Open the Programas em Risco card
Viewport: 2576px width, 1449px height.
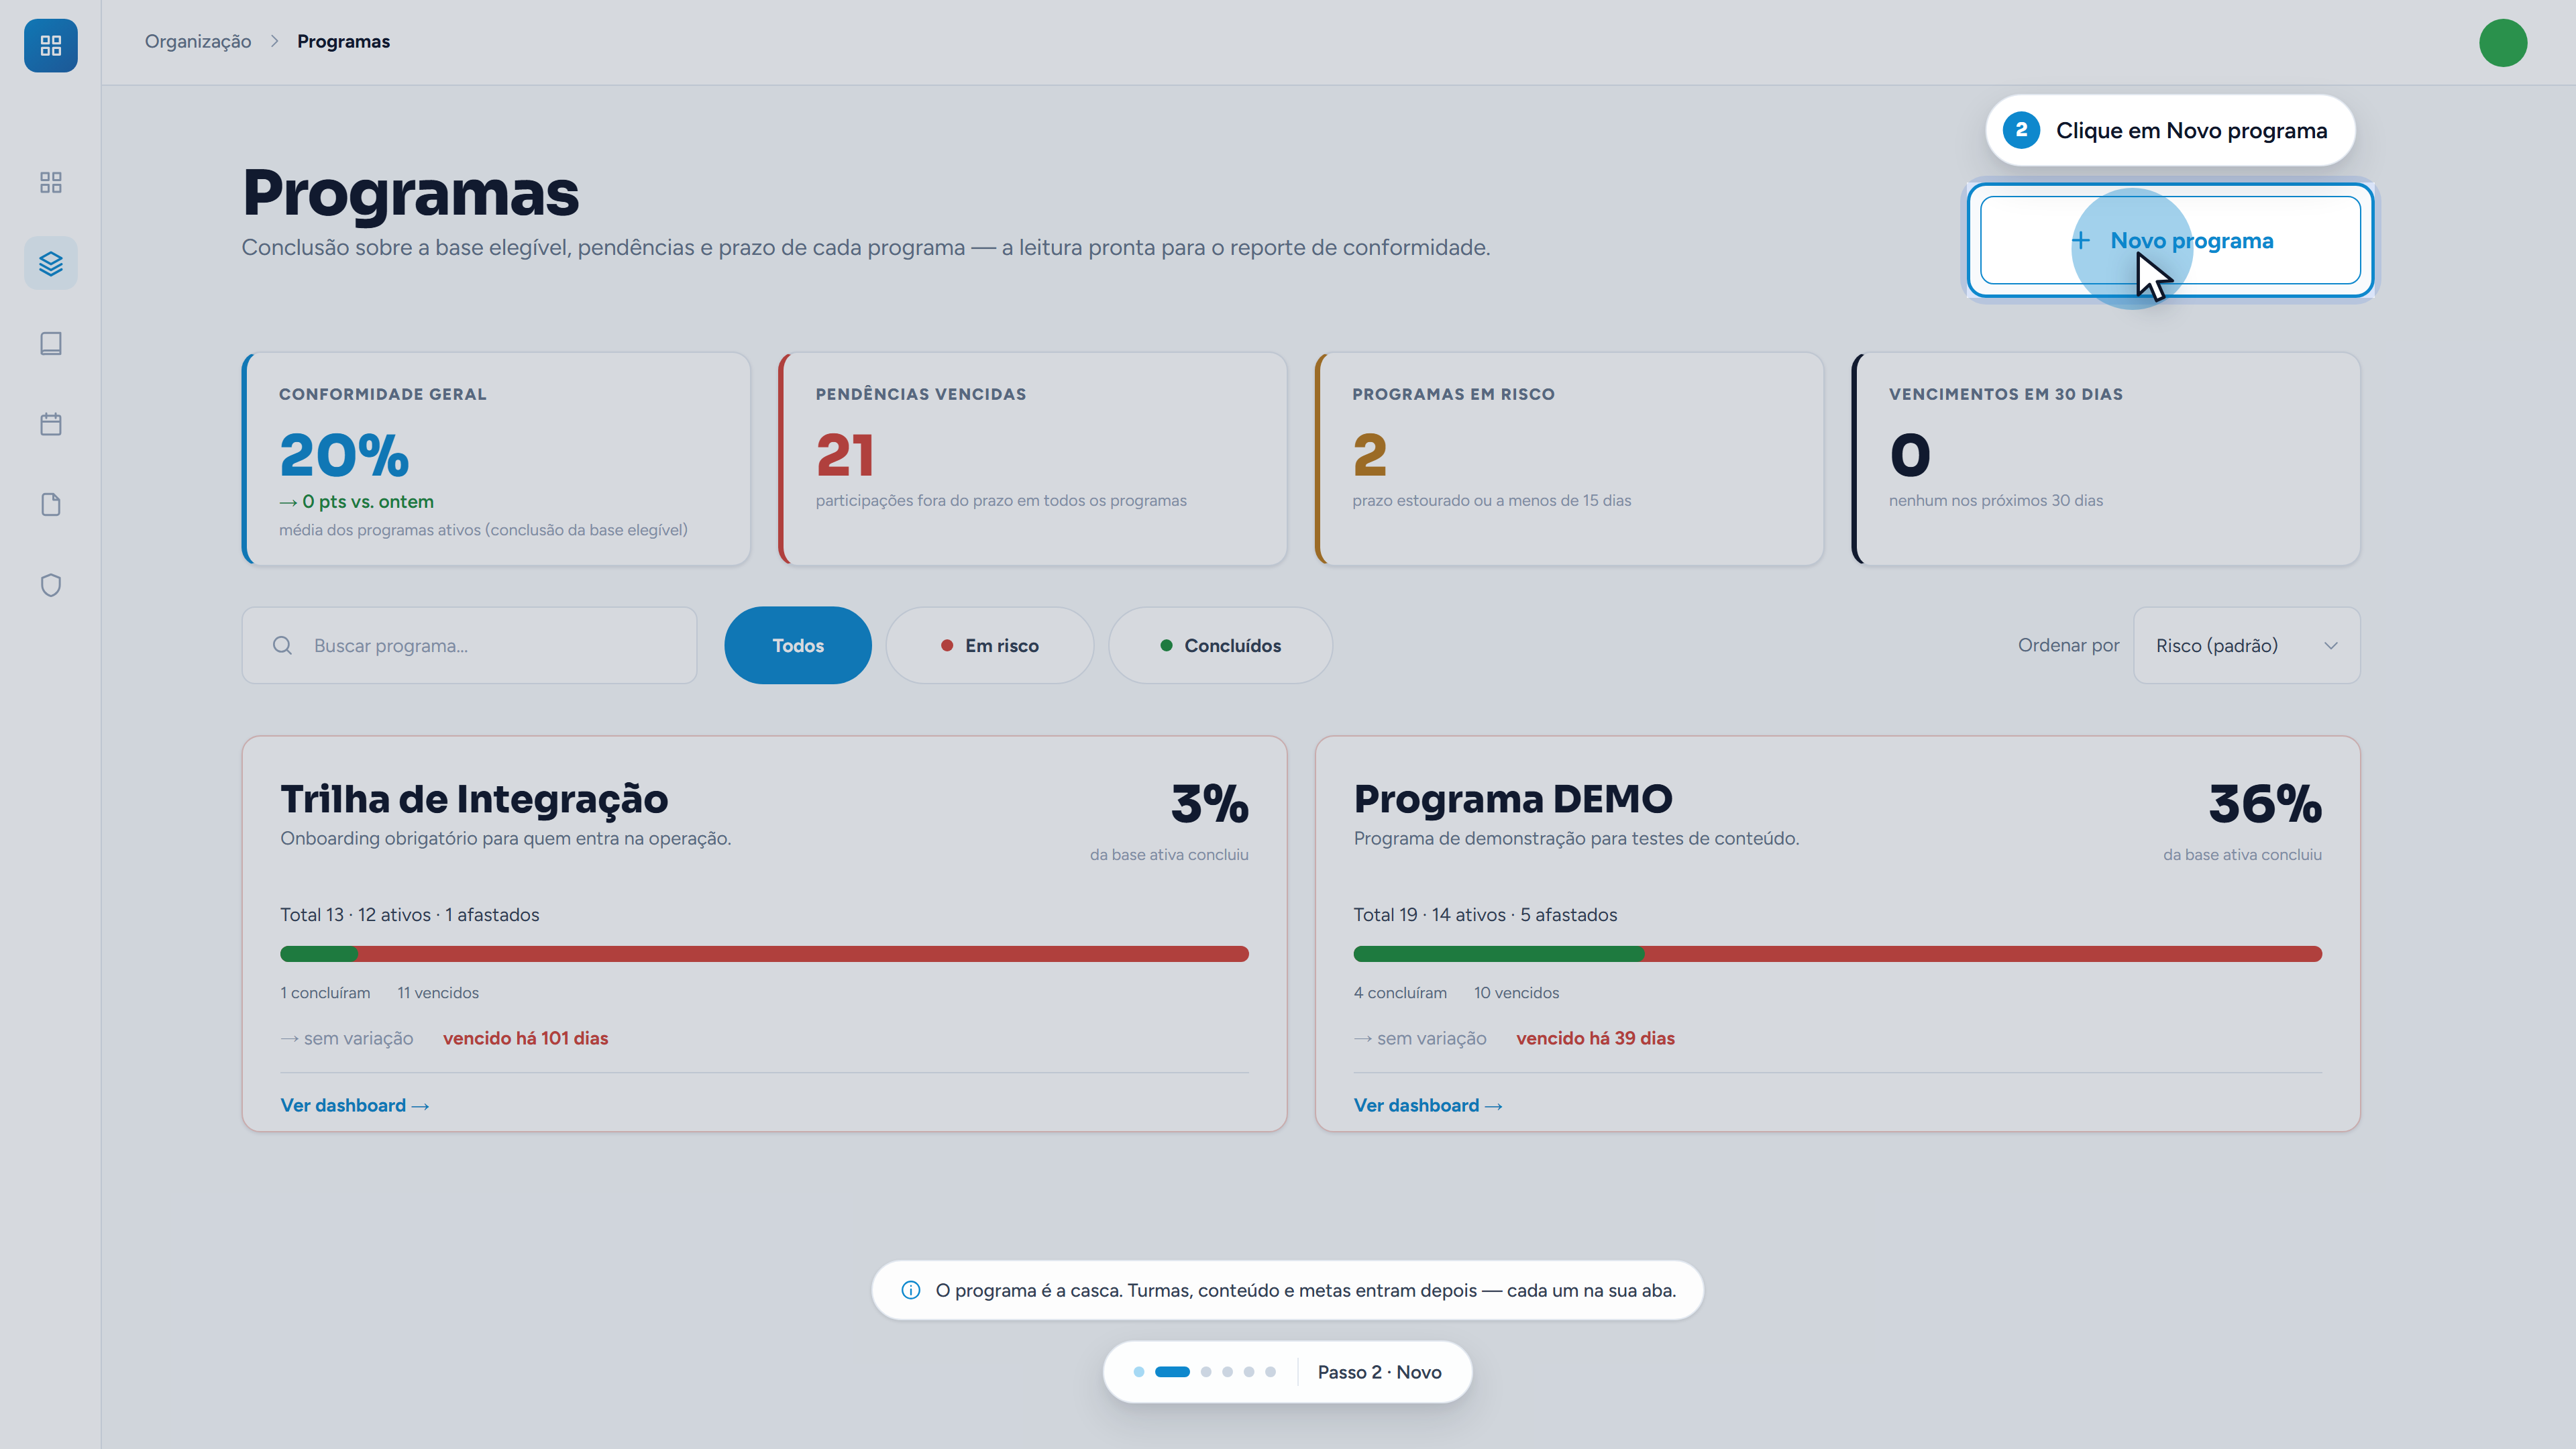point(1569,459)
